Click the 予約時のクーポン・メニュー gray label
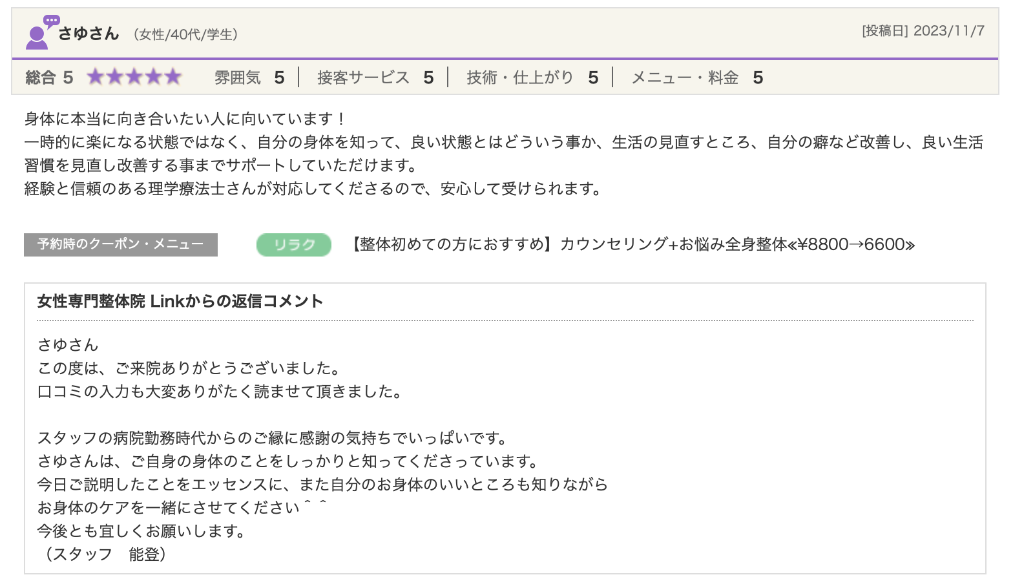Viewport: 1013px width, 588px height. pyautogui.click(x=121, y=245)
